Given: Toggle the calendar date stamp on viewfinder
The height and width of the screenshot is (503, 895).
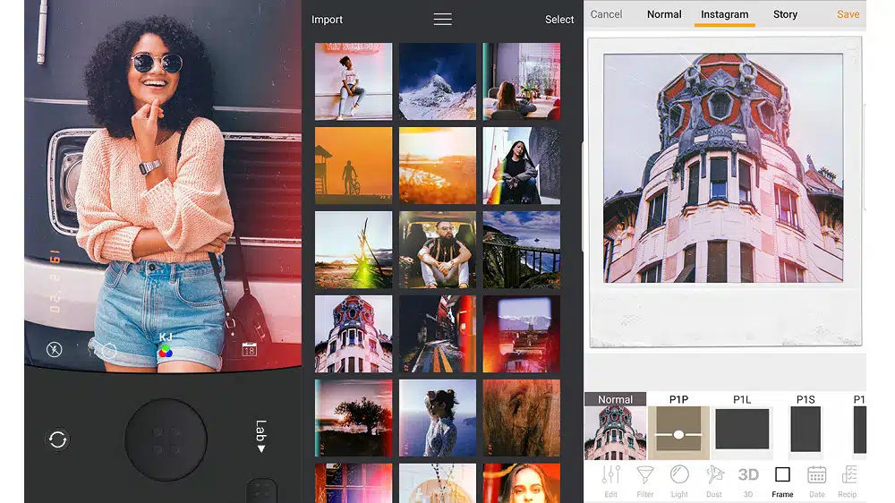Looking at the screenshot, I should coord(250,350).
